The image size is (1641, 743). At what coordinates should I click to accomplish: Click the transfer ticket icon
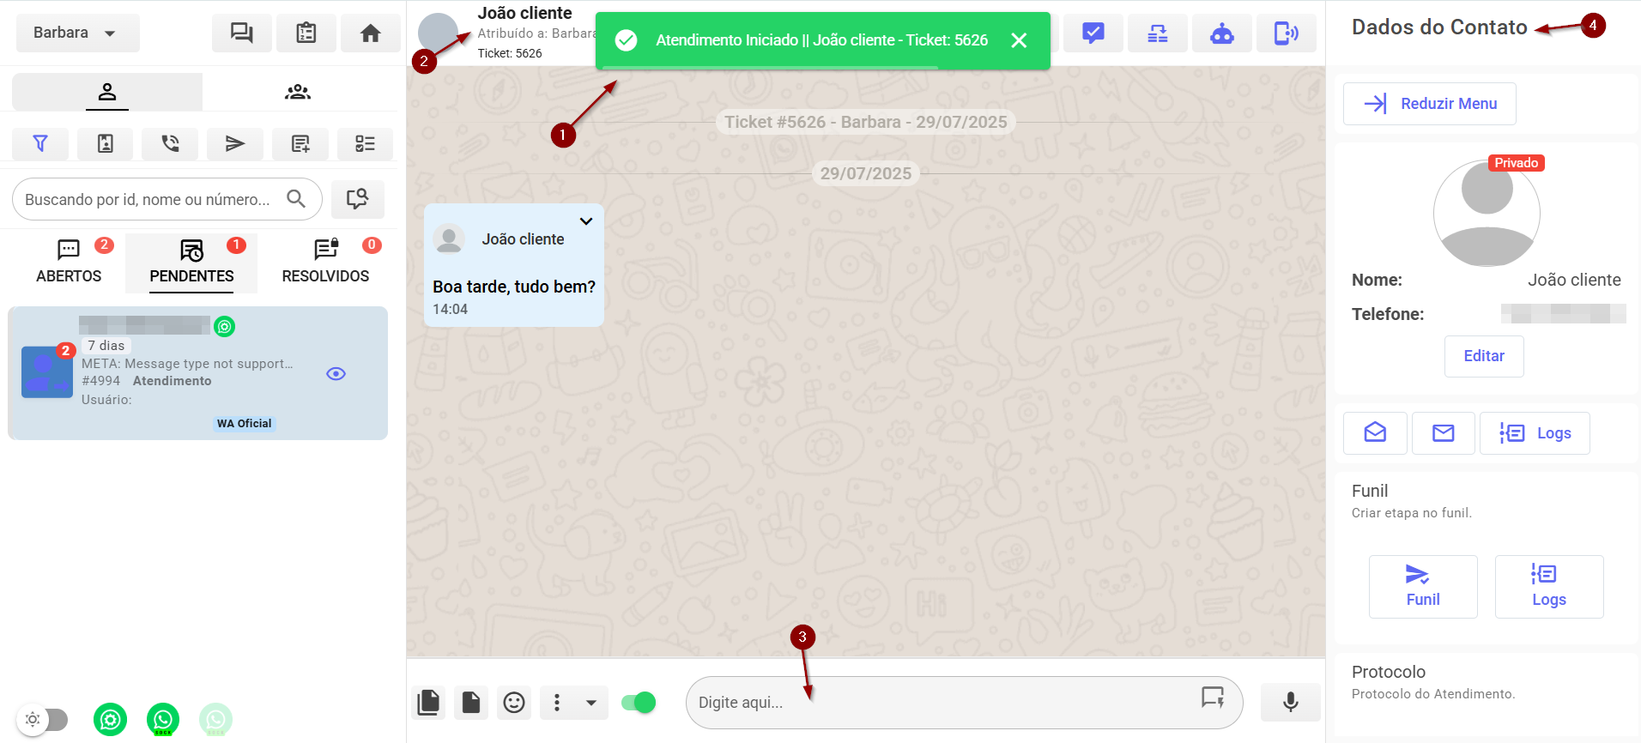pyautogui.click(x=1157, y=33)
